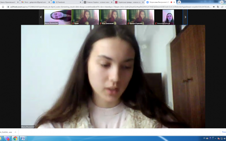
Task: Select the participant thumbnail on the far left
Action: click(58, 17)
